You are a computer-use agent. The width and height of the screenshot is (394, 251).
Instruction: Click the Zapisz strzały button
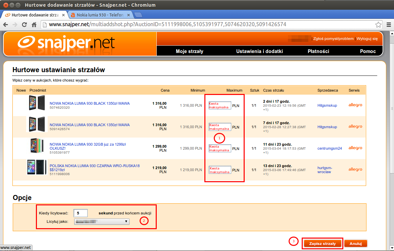click(x=322, y=243)
